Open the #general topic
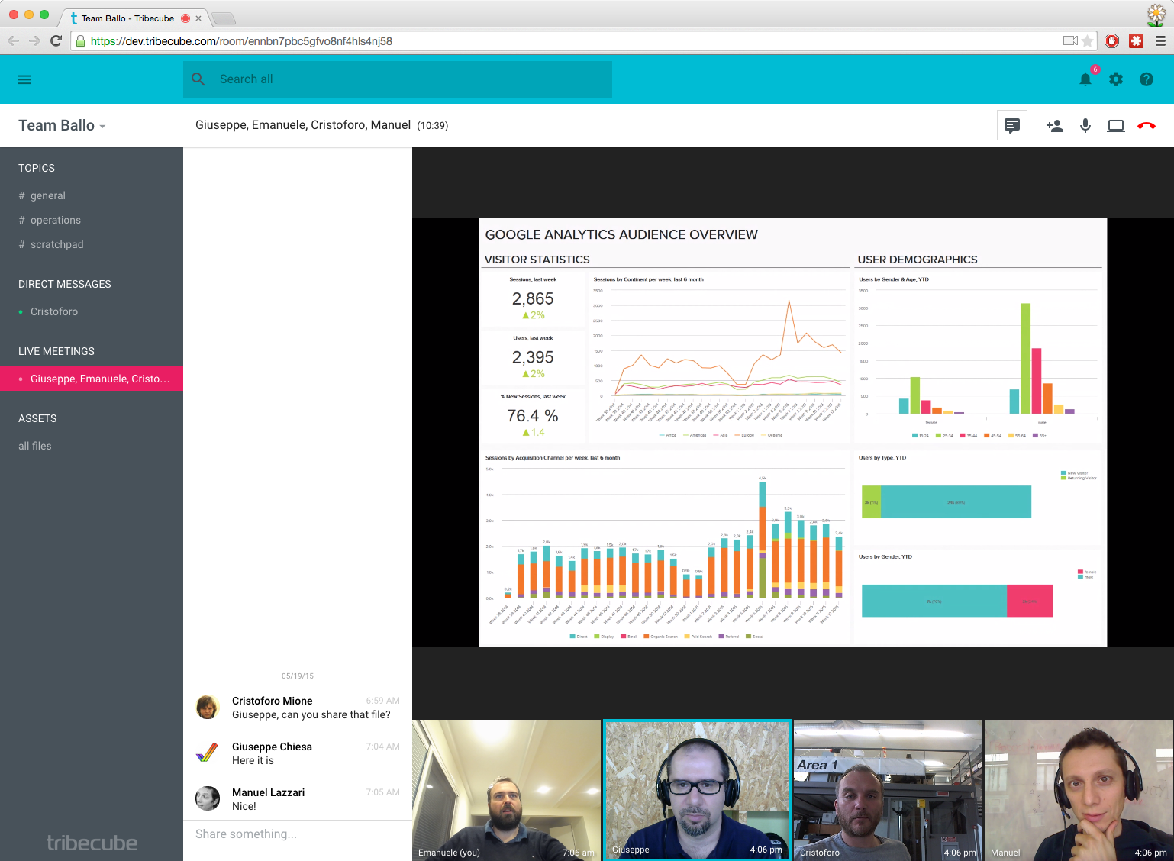Viewport: 1174px width, 861px height. (x=42, y=195)
